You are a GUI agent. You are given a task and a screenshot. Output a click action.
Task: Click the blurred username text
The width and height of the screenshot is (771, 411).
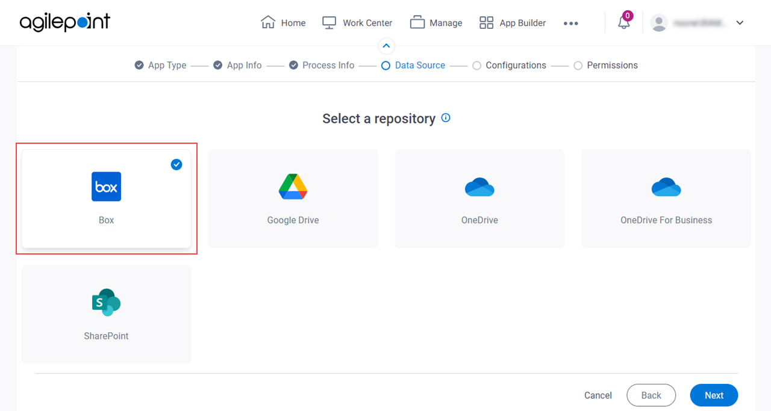pos(700,23)
